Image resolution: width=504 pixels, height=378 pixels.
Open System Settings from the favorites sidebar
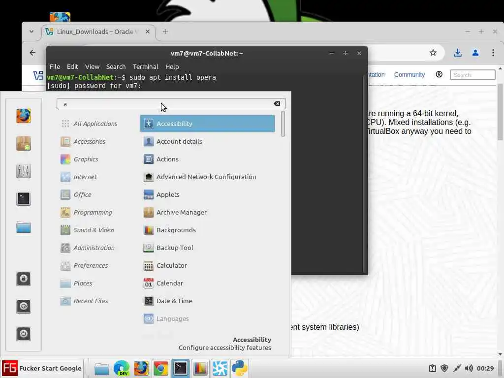pos(24,171)
